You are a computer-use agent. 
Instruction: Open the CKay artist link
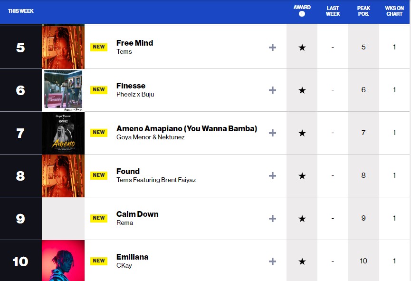pyautogui.click(x=124, y=266)
